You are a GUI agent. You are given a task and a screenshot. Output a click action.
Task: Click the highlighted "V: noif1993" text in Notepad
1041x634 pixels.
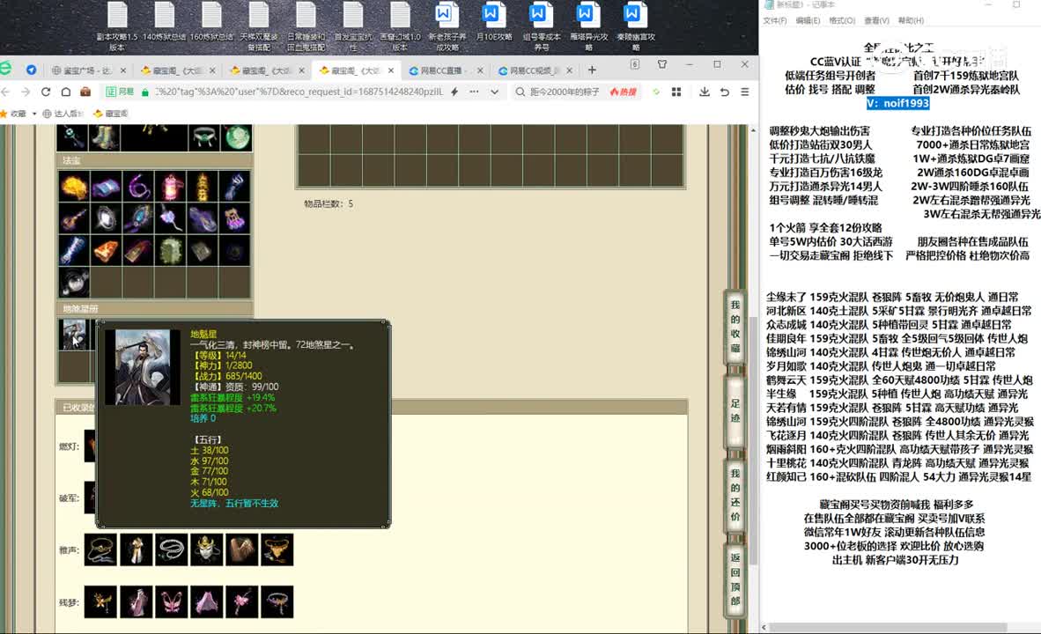pos(897,103)
